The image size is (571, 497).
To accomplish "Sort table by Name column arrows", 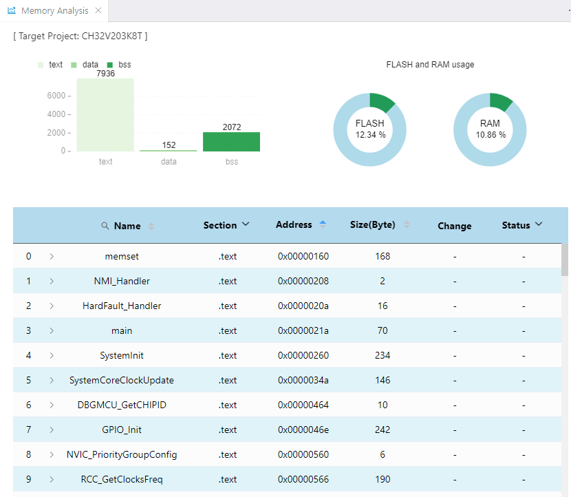I will point(151,226).
